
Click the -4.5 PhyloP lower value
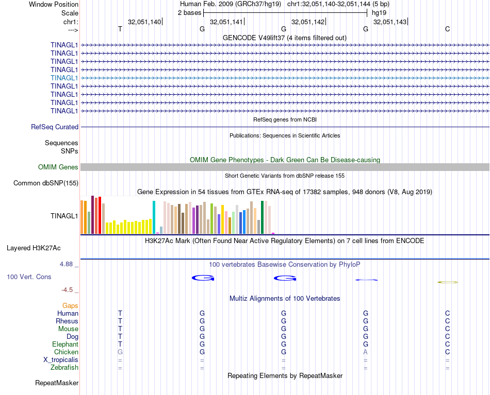click(x=67, y=290)
